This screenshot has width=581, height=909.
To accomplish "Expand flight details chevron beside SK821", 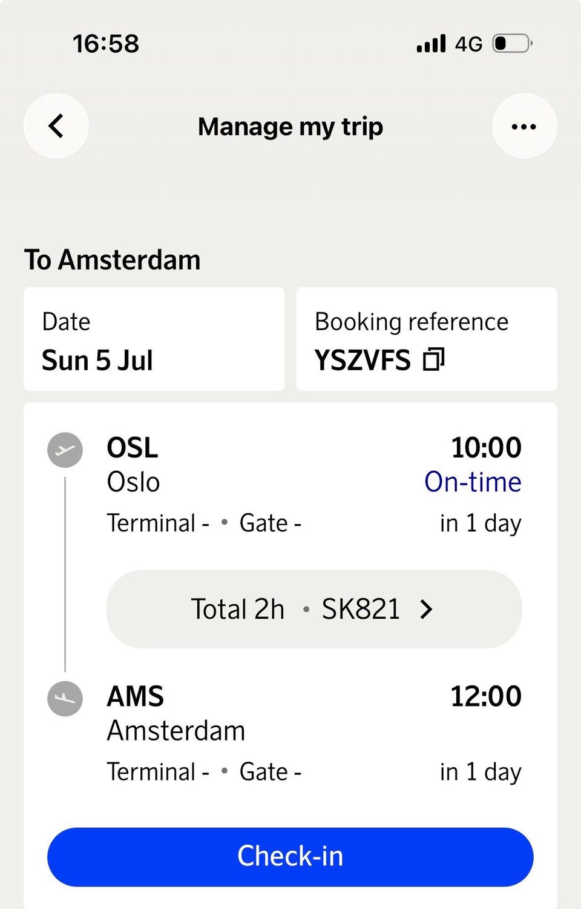I will pos(426,609).
